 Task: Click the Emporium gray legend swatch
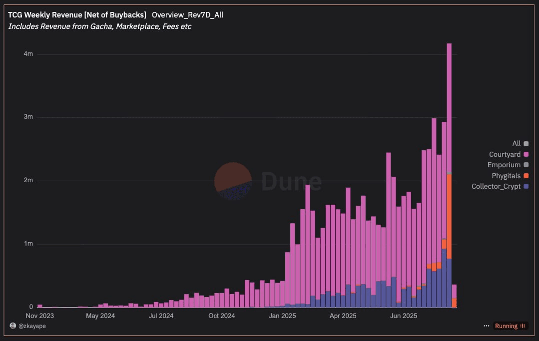click(x=526, y=165)
